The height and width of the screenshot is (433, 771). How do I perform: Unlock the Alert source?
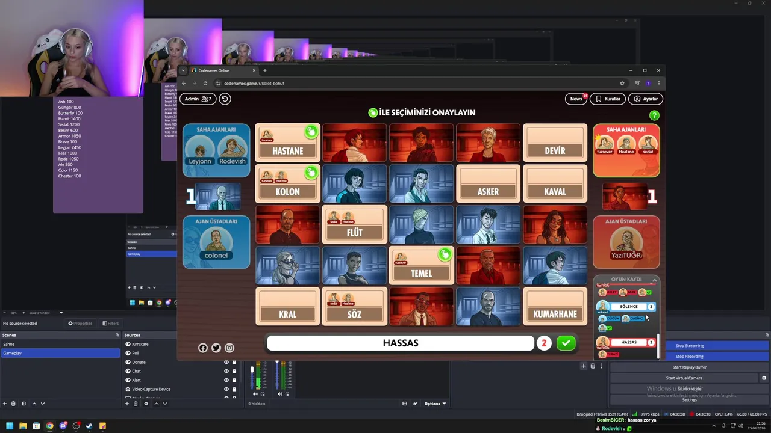(234, 380)
